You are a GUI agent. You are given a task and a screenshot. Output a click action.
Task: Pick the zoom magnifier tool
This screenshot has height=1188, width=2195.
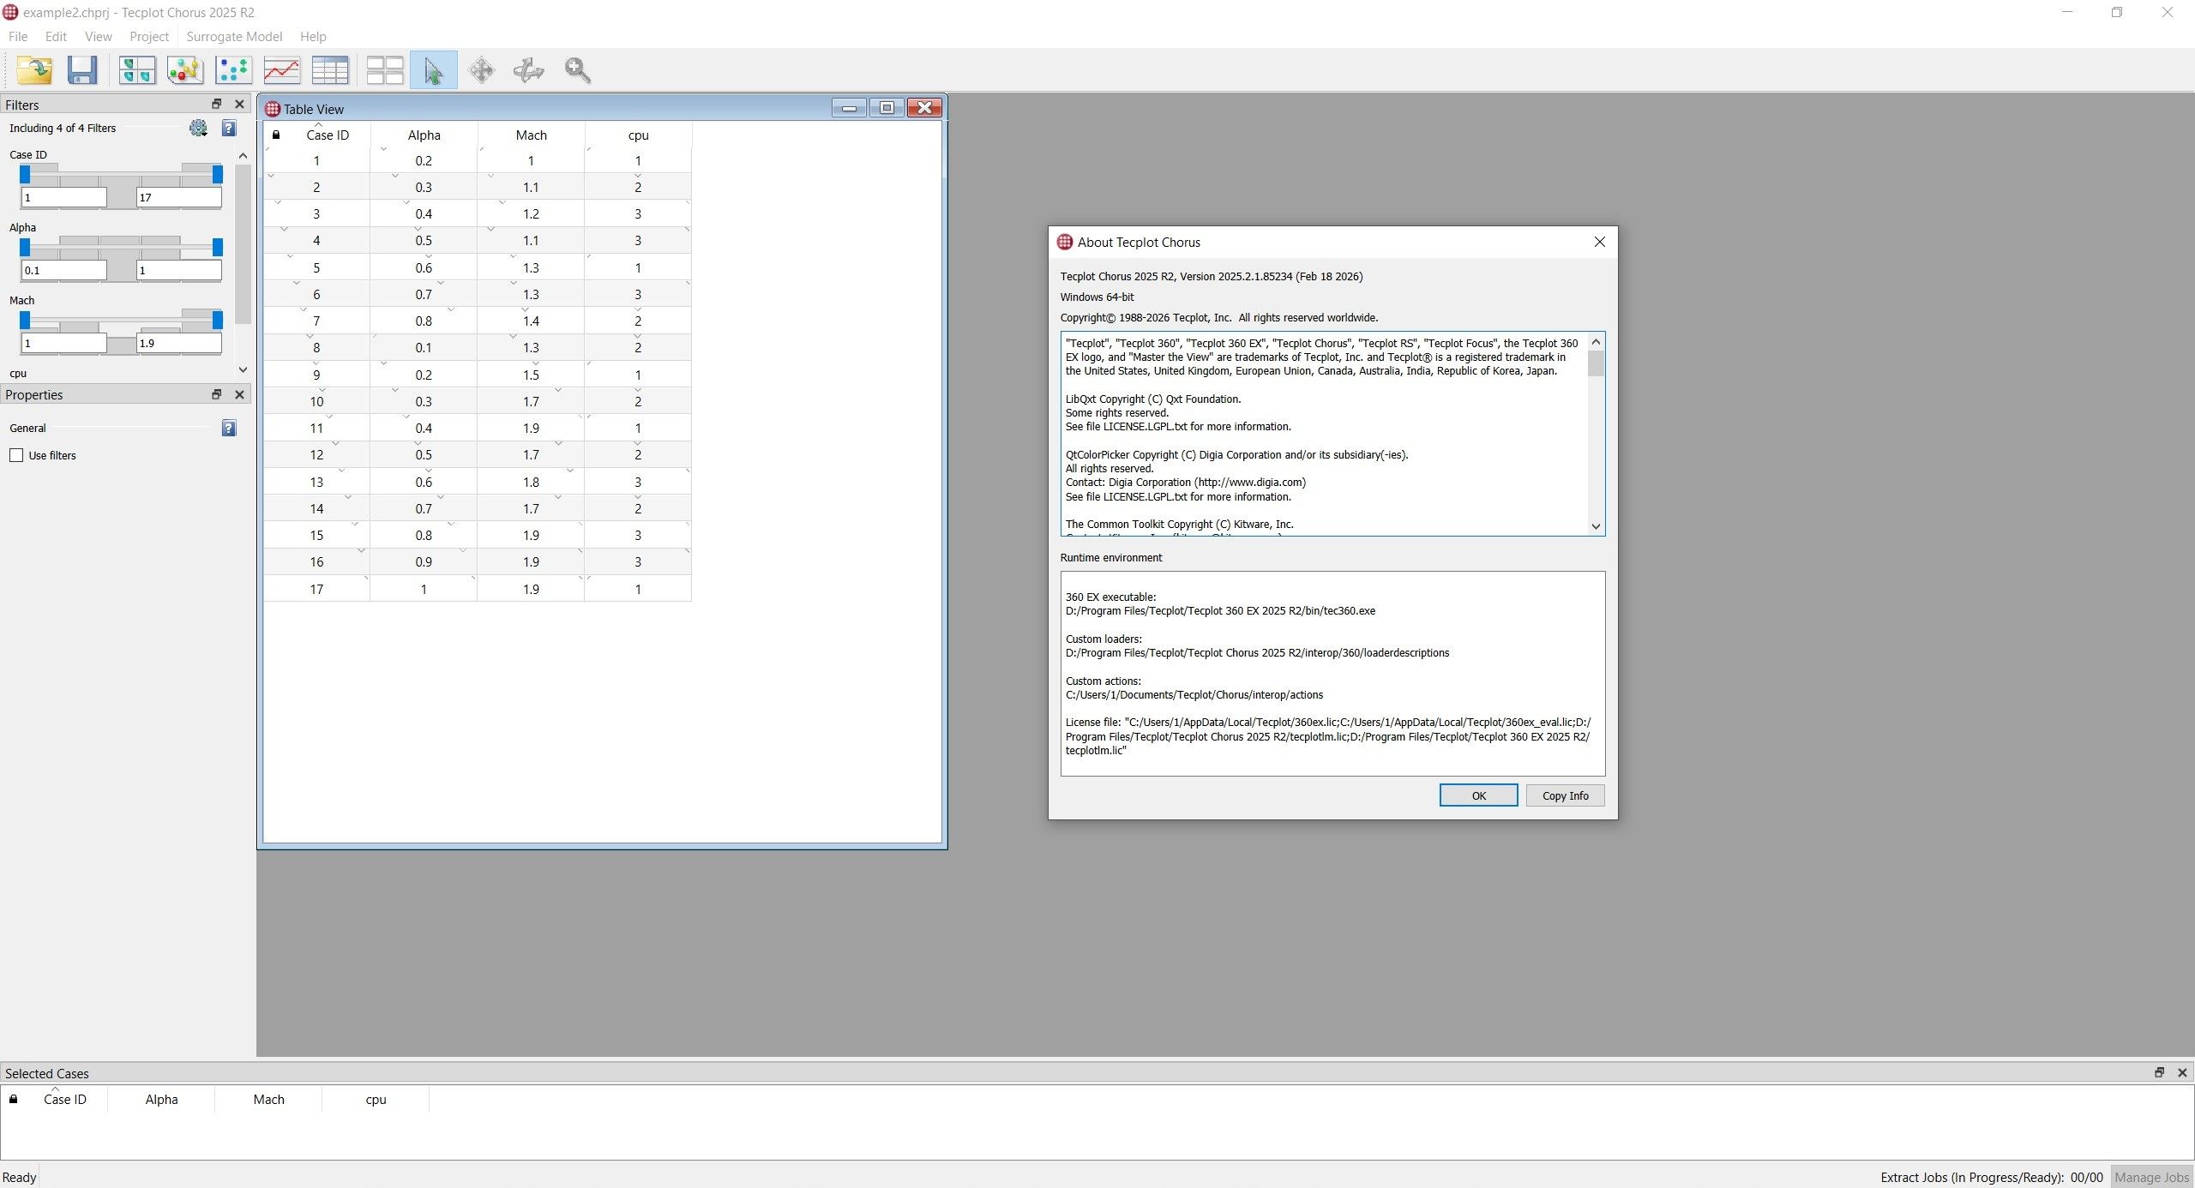point(578,70)
